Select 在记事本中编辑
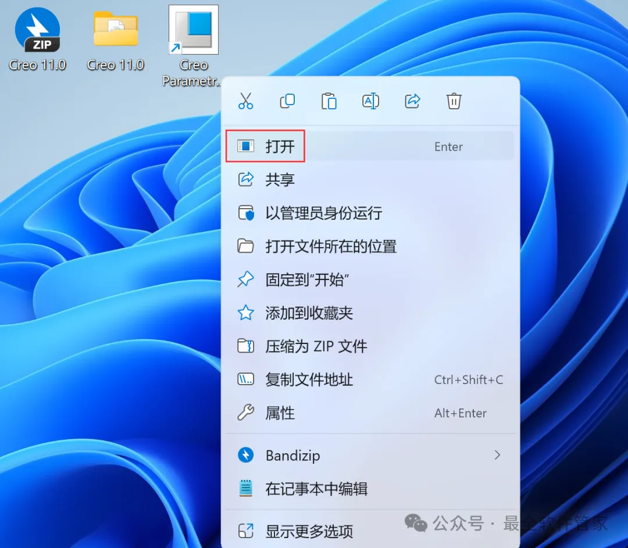This screenshot has width=628, height=548. click(370, 489)
